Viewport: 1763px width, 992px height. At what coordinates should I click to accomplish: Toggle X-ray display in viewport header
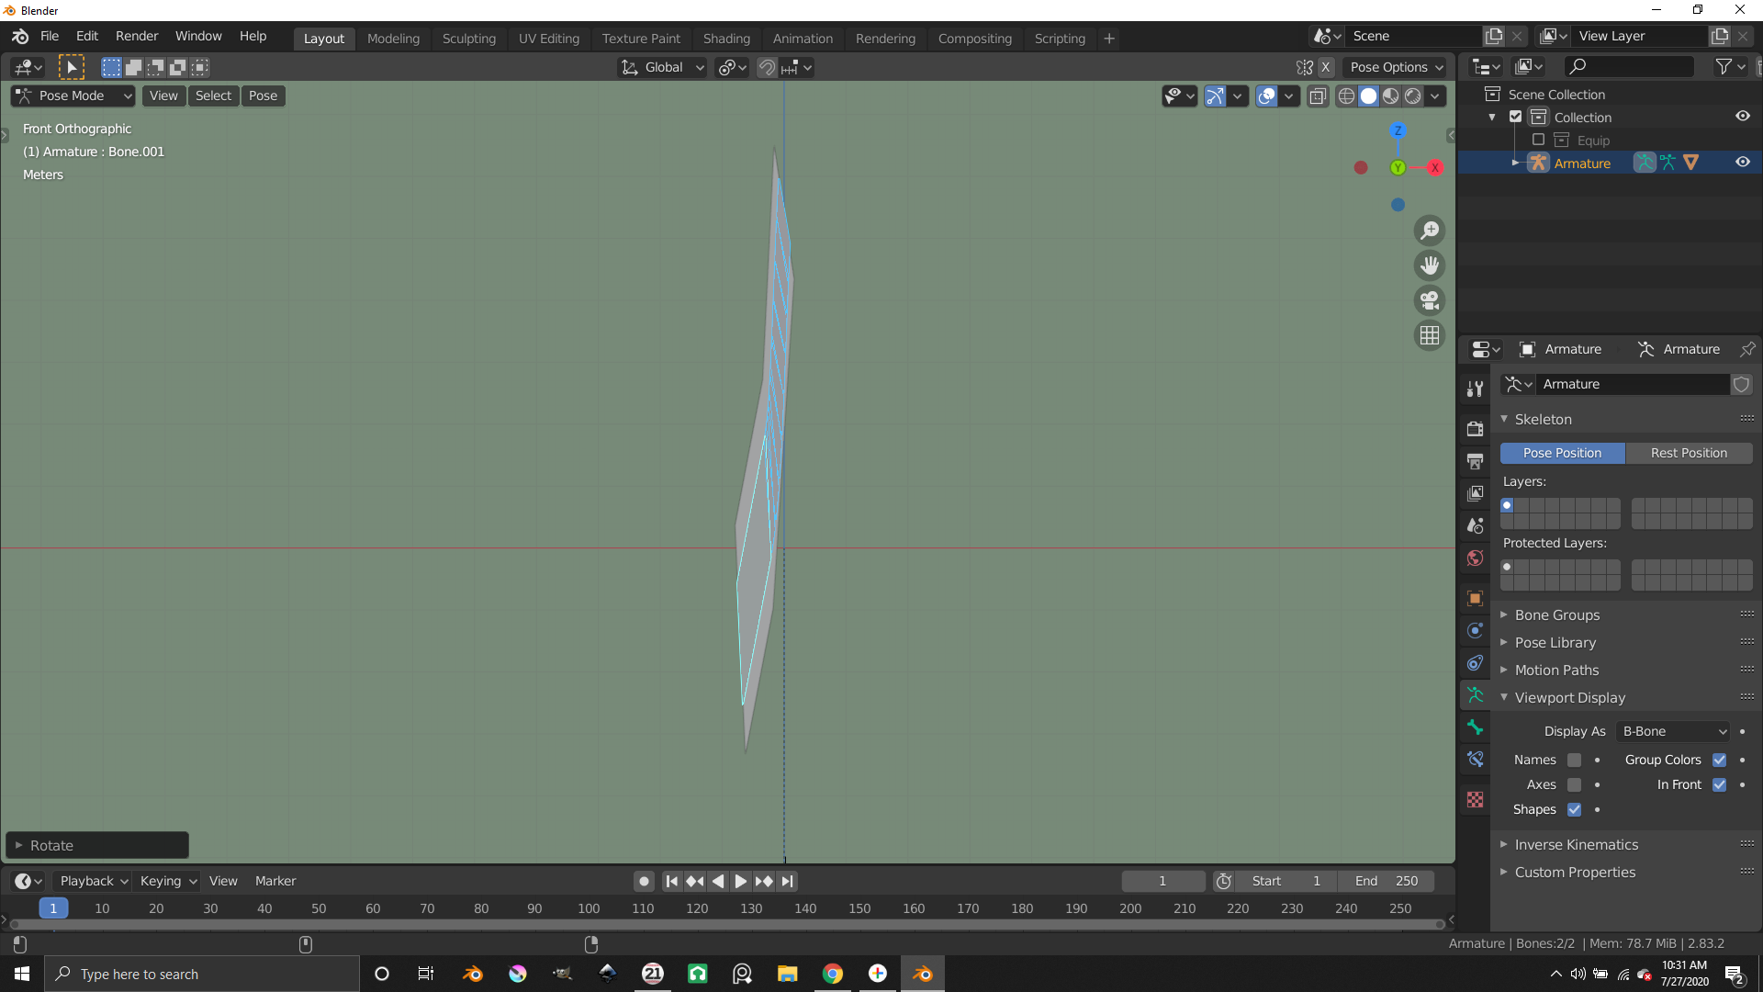(1318, 96)
